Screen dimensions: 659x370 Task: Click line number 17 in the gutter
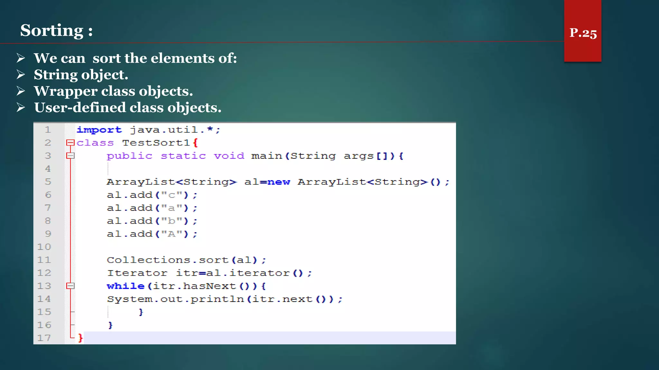pos(44,338)
